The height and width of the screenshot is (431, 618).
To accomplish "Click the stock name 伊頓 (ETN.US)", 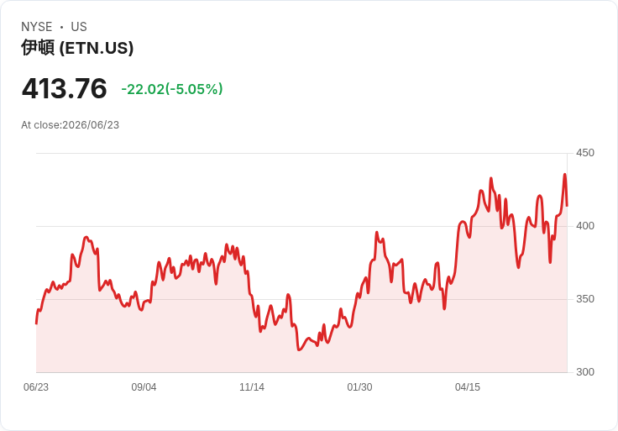I will click(x=77, y=48).
